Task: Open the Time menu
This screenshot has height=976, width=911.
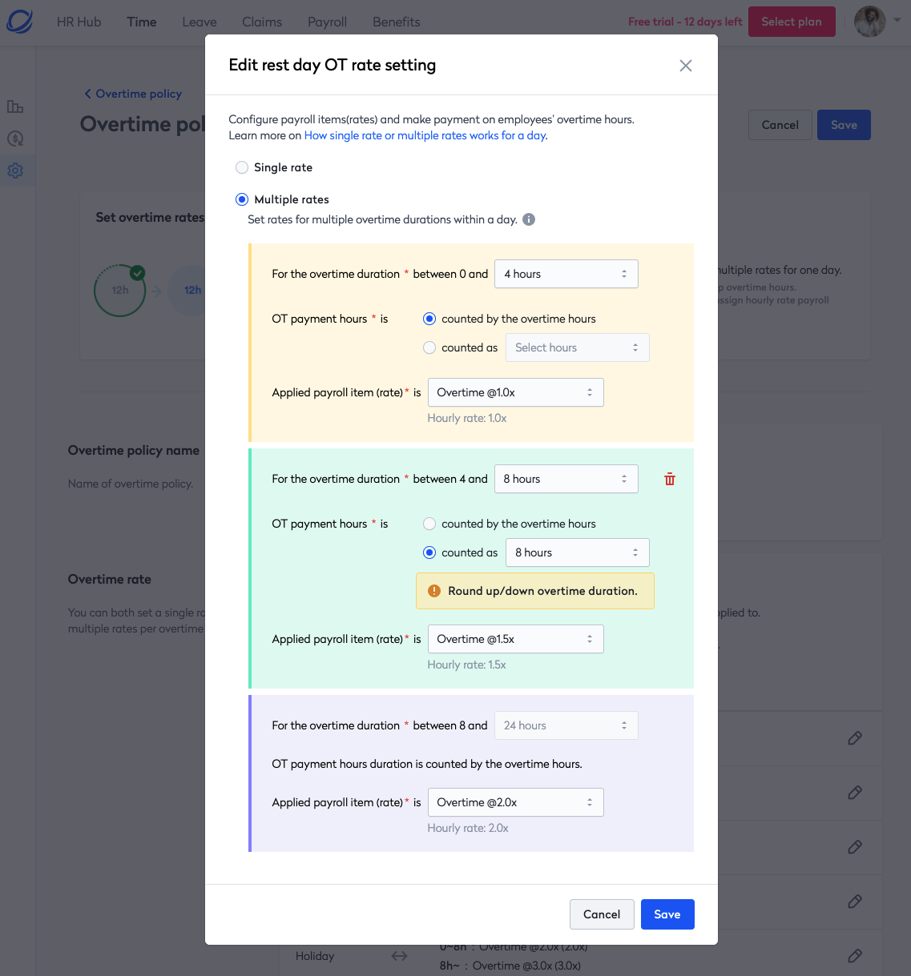Action: tap(142, 22)
